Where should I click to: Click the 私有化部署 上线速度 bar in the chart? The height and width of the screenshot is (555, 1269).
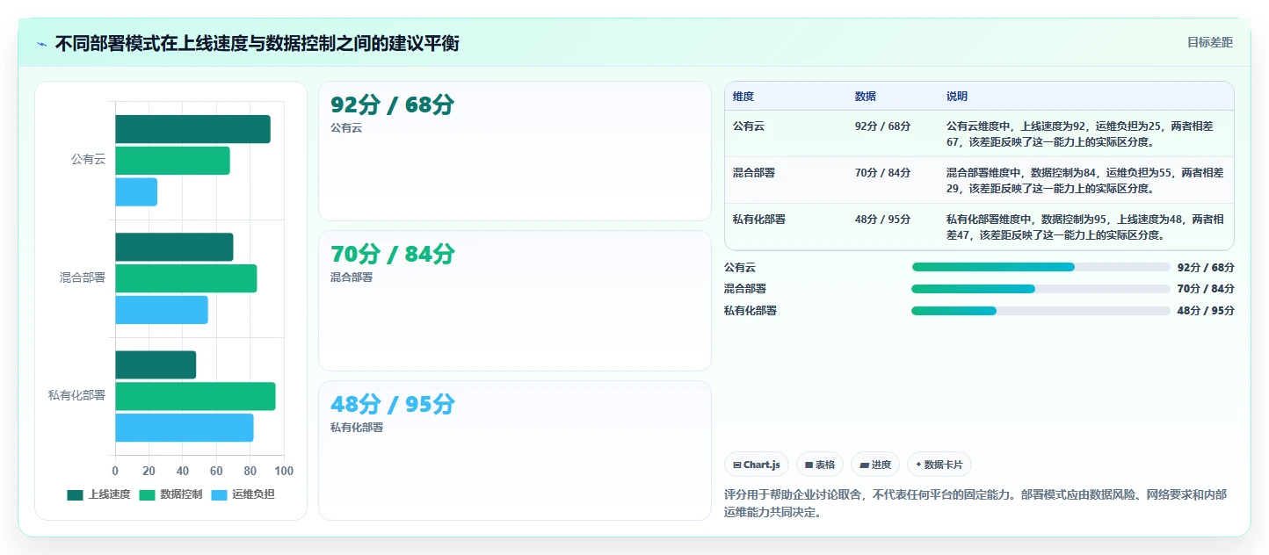(x=156, y=364)
